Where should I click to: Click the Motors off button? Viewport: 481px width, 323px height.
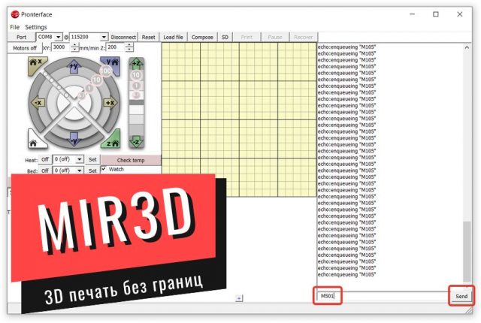[x=25, y=48]
